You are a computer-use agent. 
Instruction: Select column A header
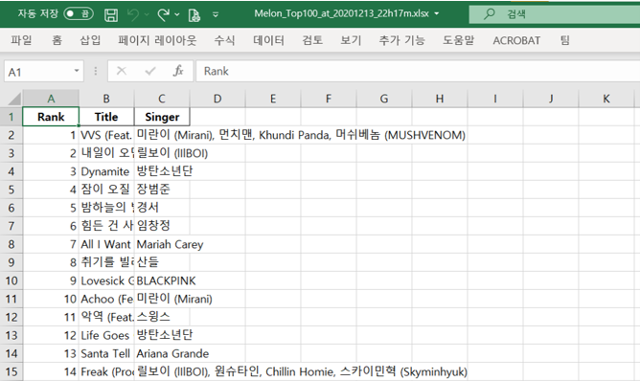(51, 99)
